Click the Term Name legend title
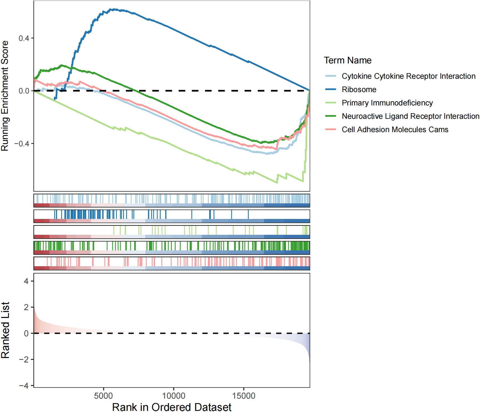480x412 pixels. click(x=347, y=60)
